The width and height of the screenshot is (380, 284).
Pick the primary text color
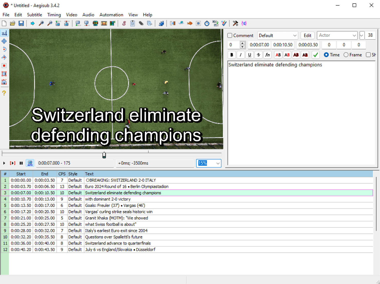[x=278, y=55]
